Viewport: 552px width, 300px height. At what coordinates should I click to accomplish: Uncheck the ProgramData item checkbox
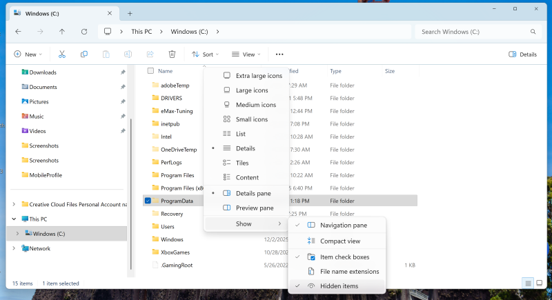pyautogui.click(x=148, y=201)
